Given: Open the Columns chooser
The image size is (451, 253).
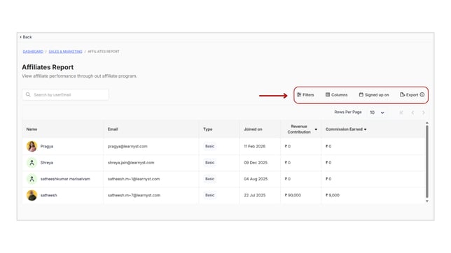Looking at the screenshot, I should click(x=337, y=95).
